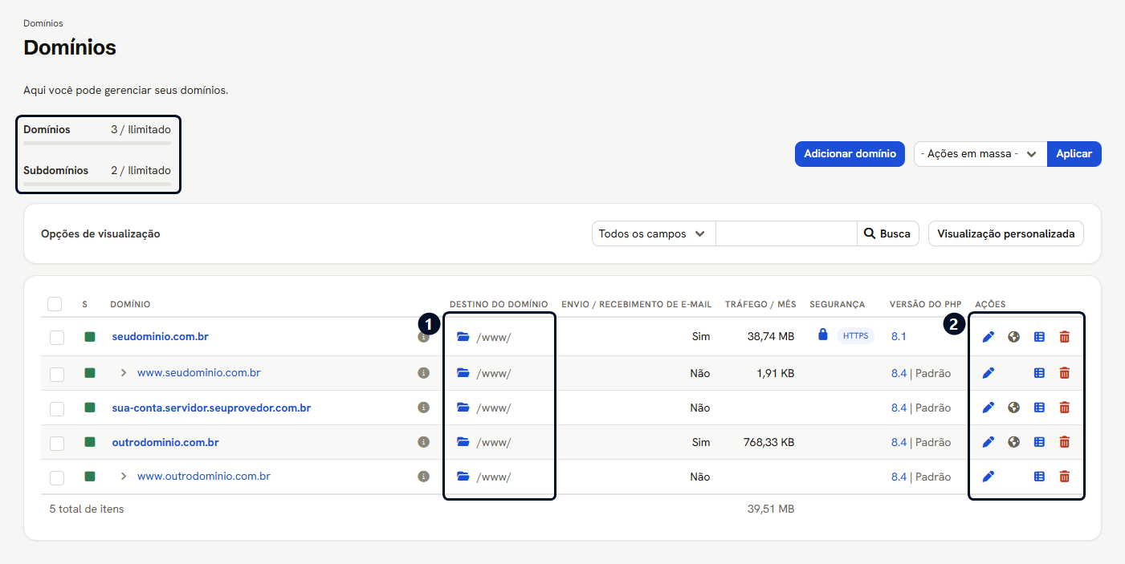Tick the checkbox for outrodominio.com.br
Screen dimensions: 1125x564
pyautogui.click(x=57, y=444)
